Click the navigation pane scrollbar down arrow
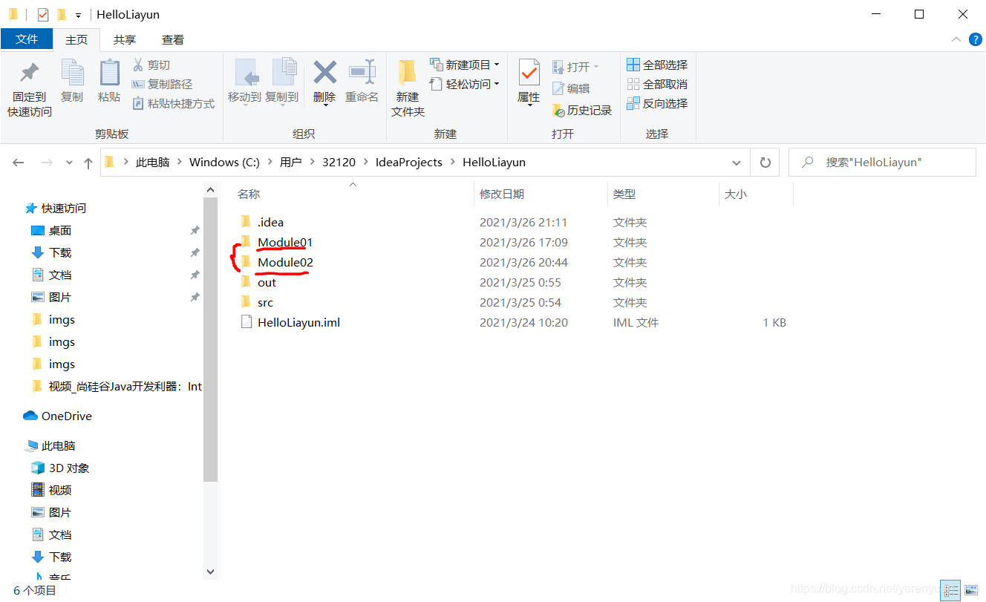This screenshot has height=602, width=986. pos(210,572)
